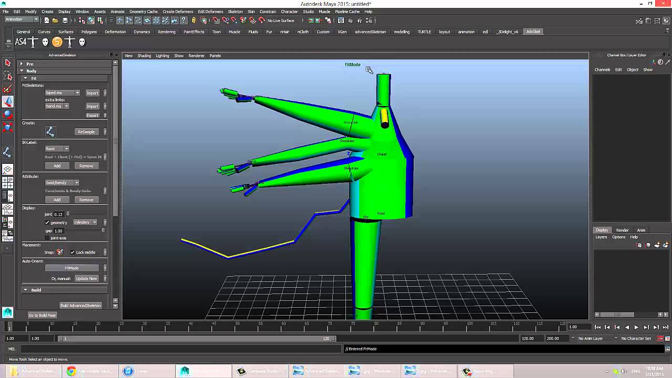Open the biped.ma FitSkeletons dropdown
Screen dimensions: 672x378
tap(62, 93)
